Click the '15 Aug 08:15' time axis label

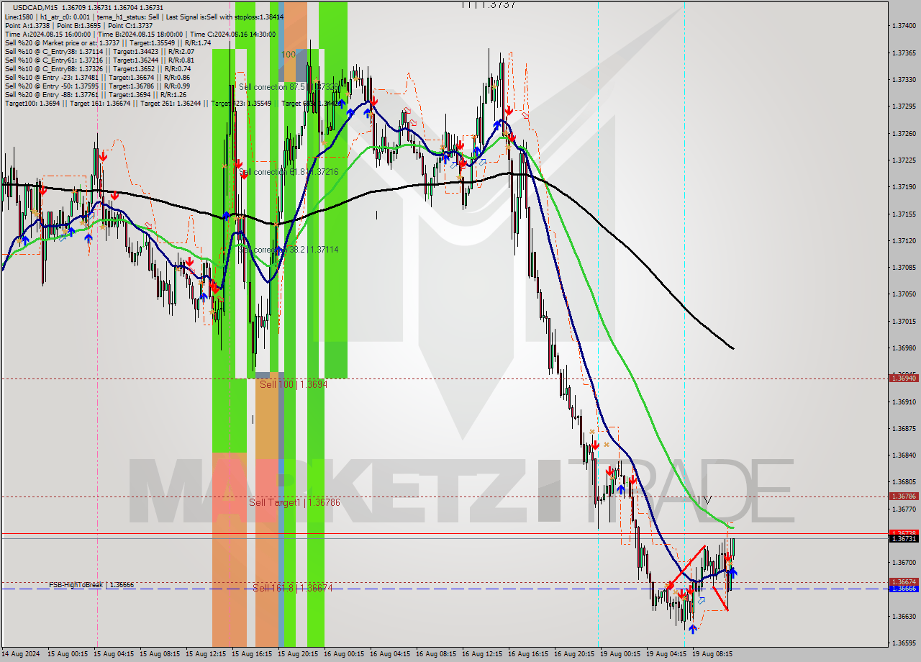(x=160, y=655)
